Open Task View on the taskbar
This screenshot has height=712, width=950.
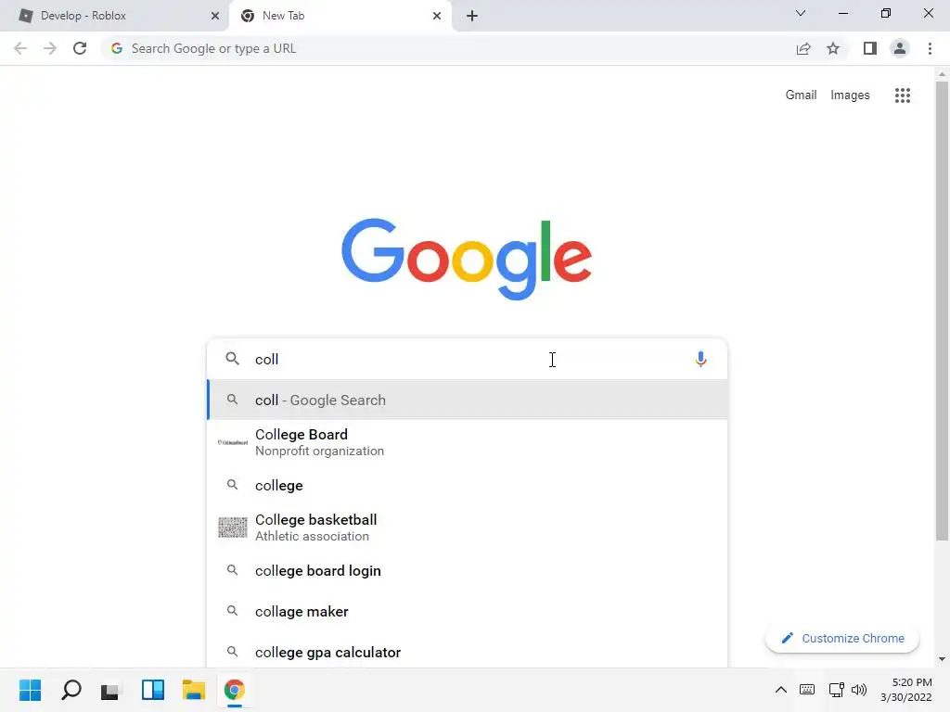tap(111, 690)
